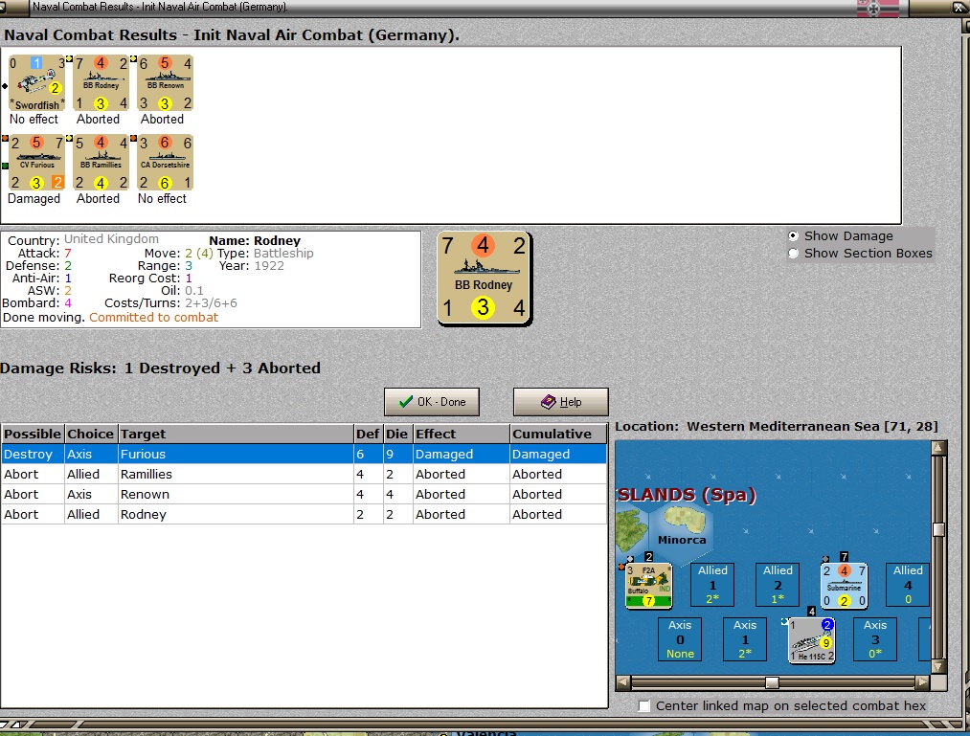970x736 pixels.
Task: Click the German flag icon in title bar
Action: (x=877, y=8)
